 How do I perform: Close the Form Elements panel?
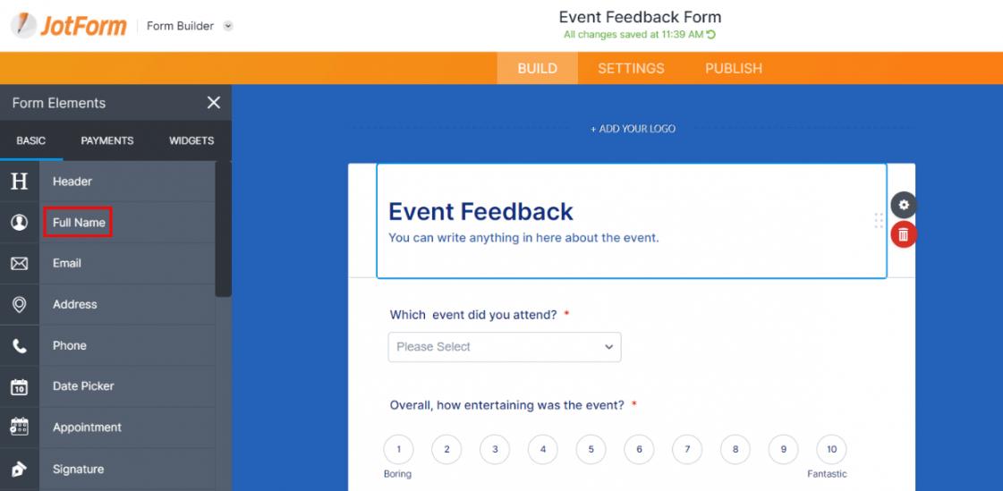click(x=214, y=103)
